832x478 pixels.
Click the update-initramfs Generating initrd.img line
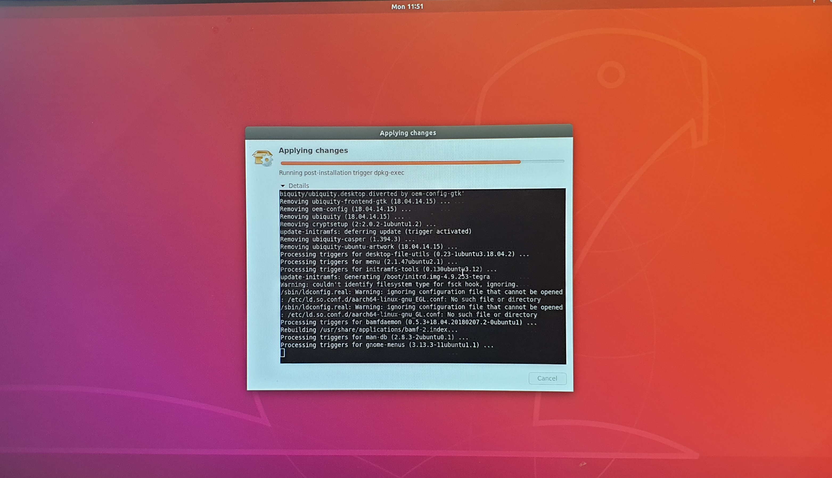coord(384,277)
